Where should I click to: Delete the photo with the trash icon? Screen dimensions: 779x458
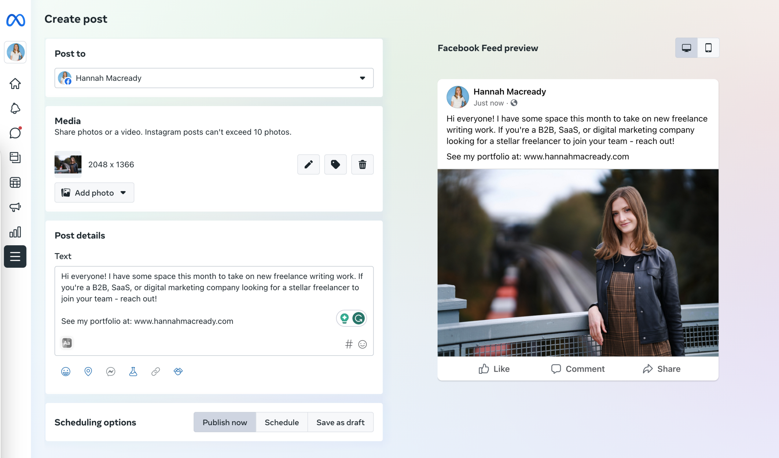[x=362, y=164]
